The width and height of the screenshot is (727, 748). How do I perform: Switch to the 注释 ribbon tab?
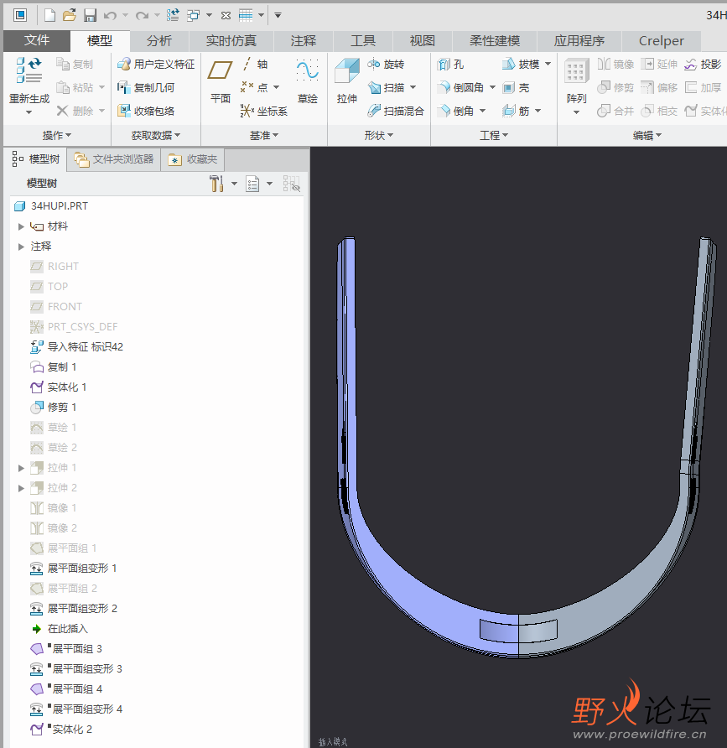(x=304, y=41)
